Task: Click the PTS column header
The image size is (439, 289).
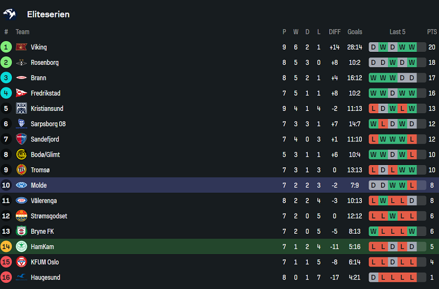Action: 432,32
